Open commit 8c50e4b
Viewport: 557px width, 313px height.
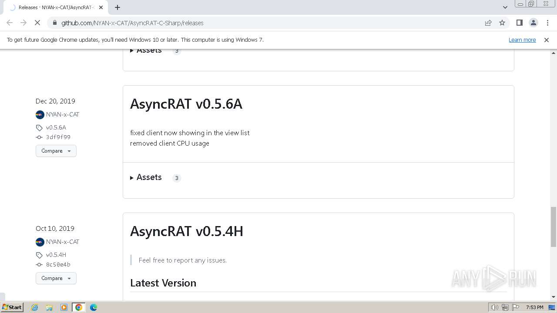click(x=58, y=264)
